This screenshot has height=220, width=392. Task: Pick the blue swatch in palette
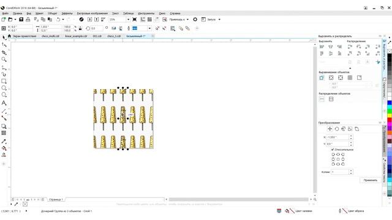[x=390, y=103]
